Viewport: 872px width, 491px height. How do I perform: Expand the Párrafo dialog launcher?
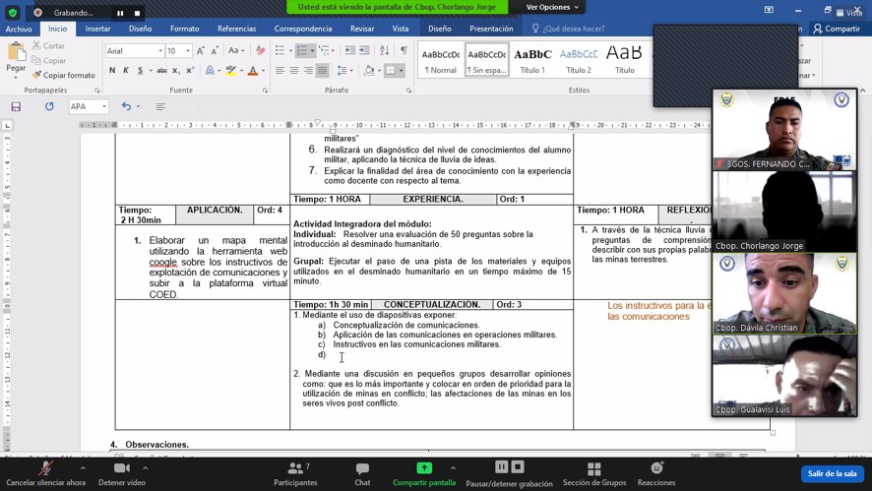pos(408,91)
